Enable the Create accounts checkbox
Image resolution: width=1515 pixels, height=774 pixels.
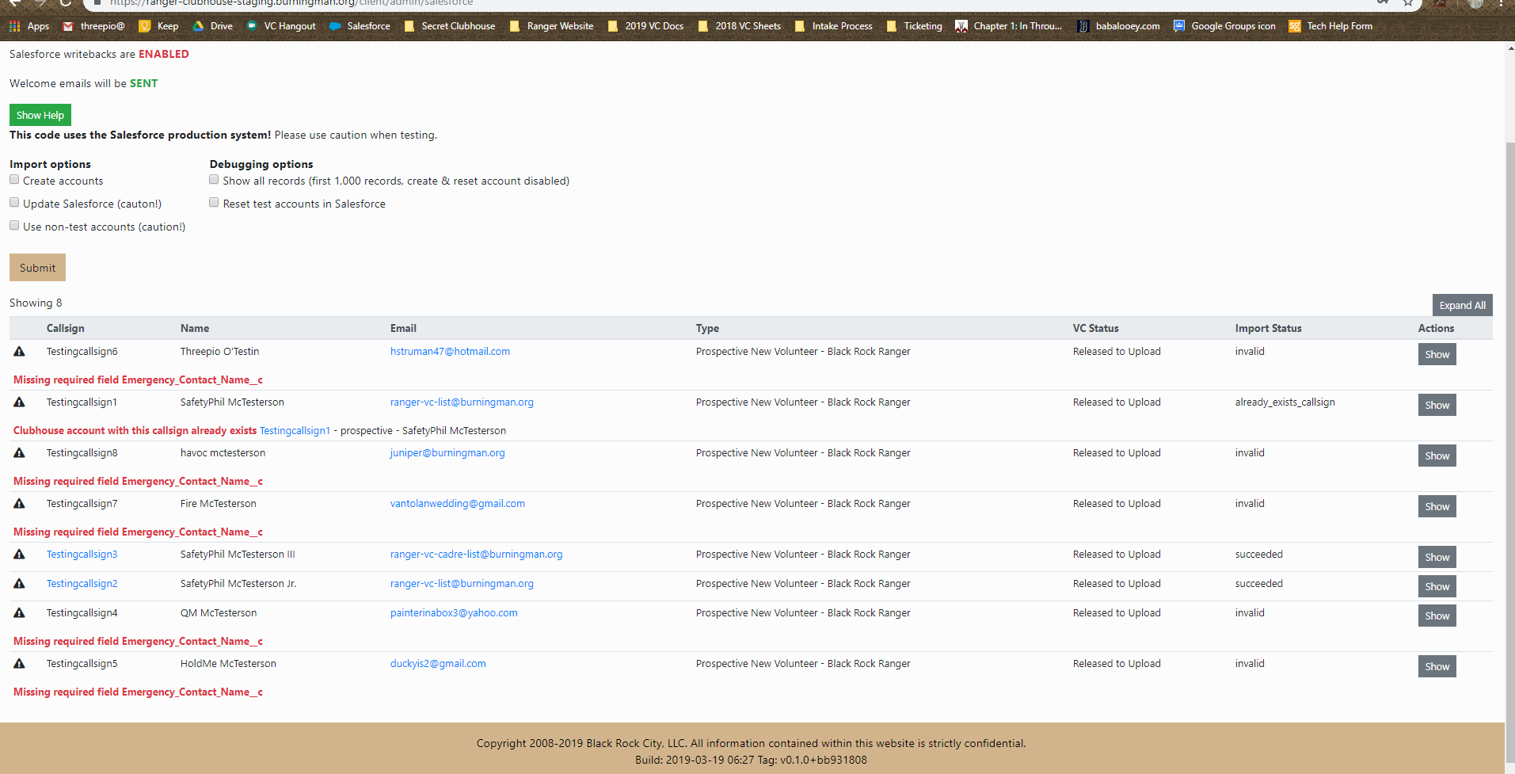point(14,179)
